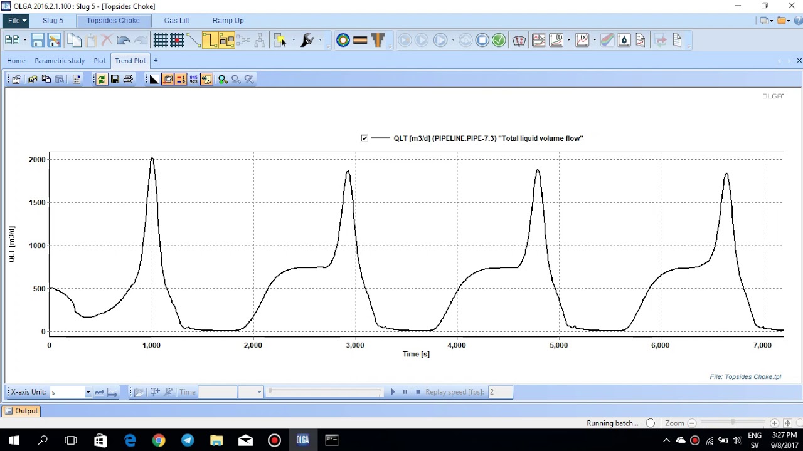Open the report document with chart icon
The width and height of the screenshot is (803, 451).
pos(641,41)
